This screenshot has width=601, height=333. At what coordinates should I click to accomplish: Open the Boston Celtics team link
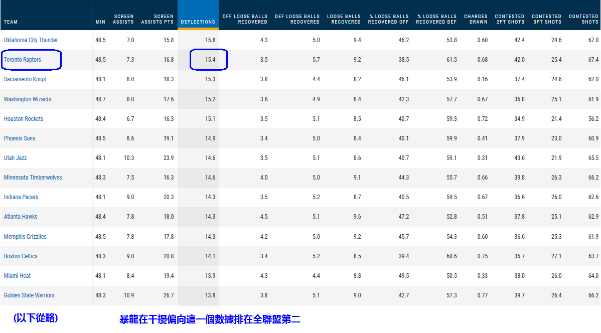[20, 256]
